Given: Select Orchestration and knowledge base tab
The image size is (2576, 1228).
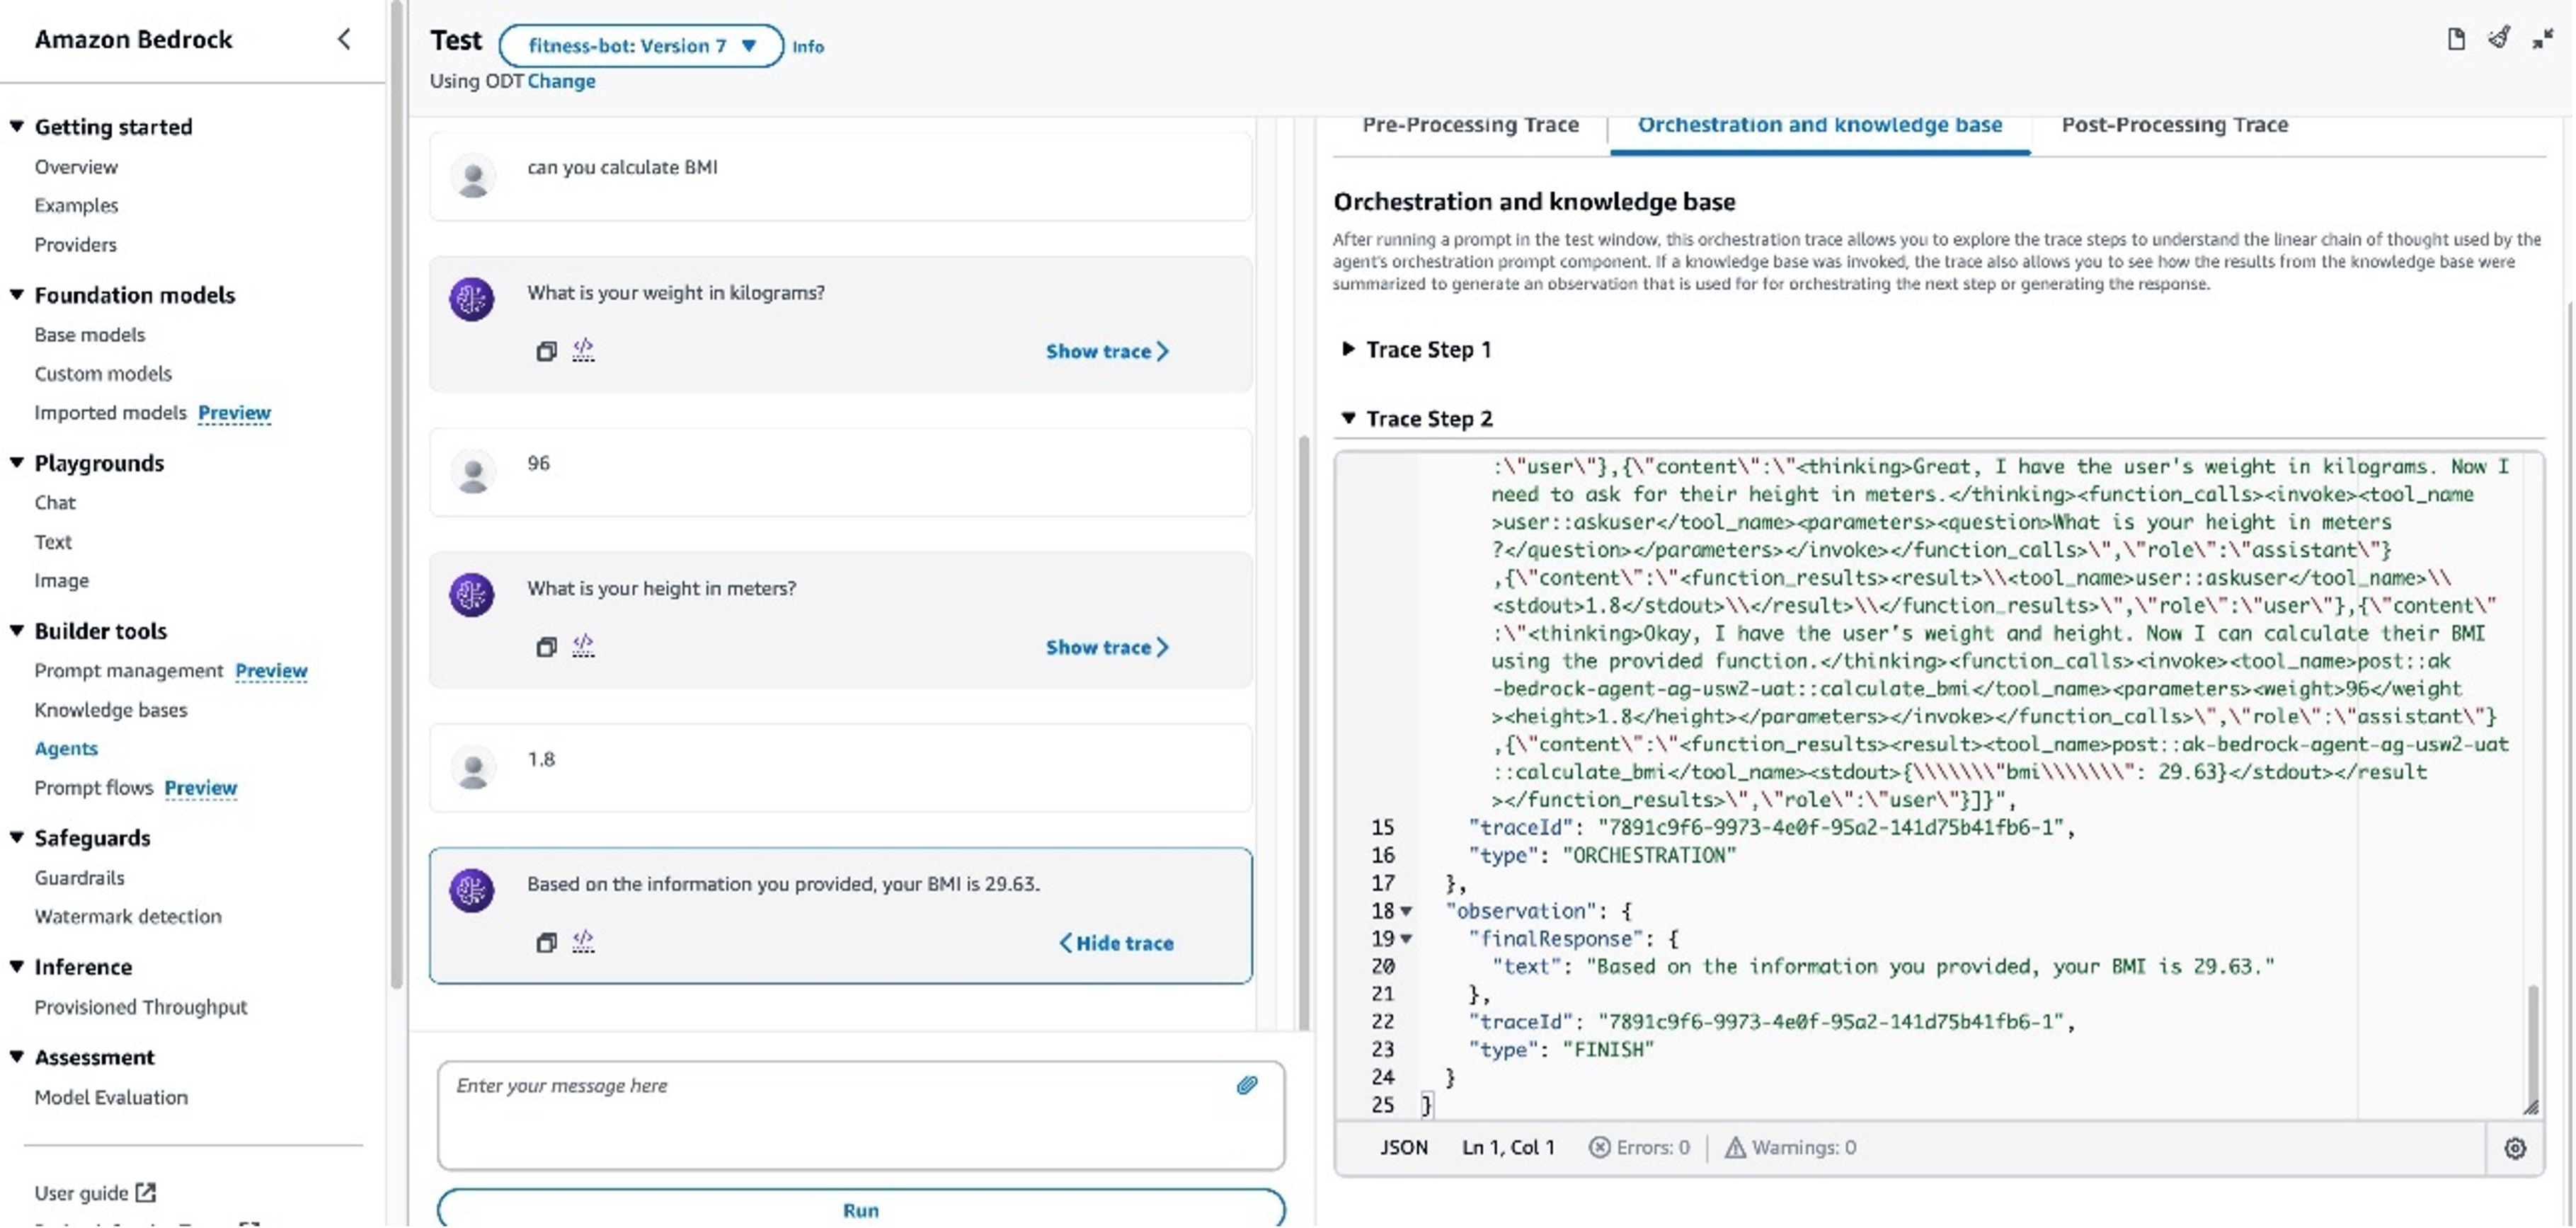Looking at the screenshot, I should 1819,125.
